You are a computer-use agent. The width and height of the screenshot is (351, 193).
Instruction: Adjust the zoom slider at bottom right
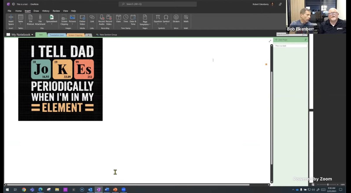[328, 185]
